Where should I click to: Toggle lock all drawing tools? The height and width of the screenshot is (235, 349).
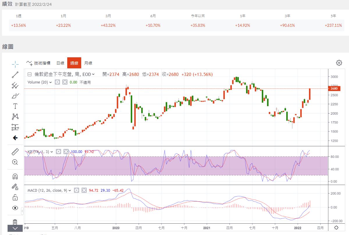pos(15,197)
